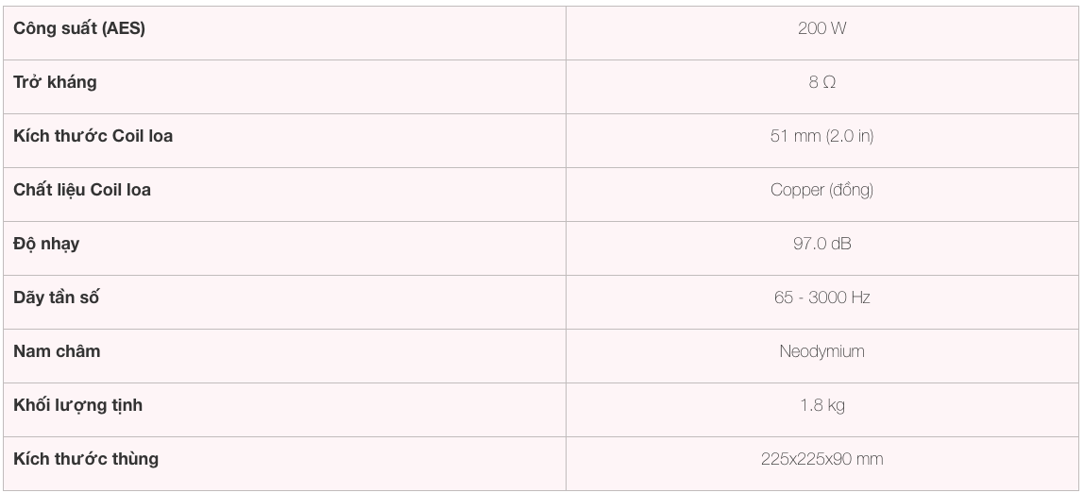Select the 8 Ω impedance value
The image size is (1084, 493).
point(822,82)
